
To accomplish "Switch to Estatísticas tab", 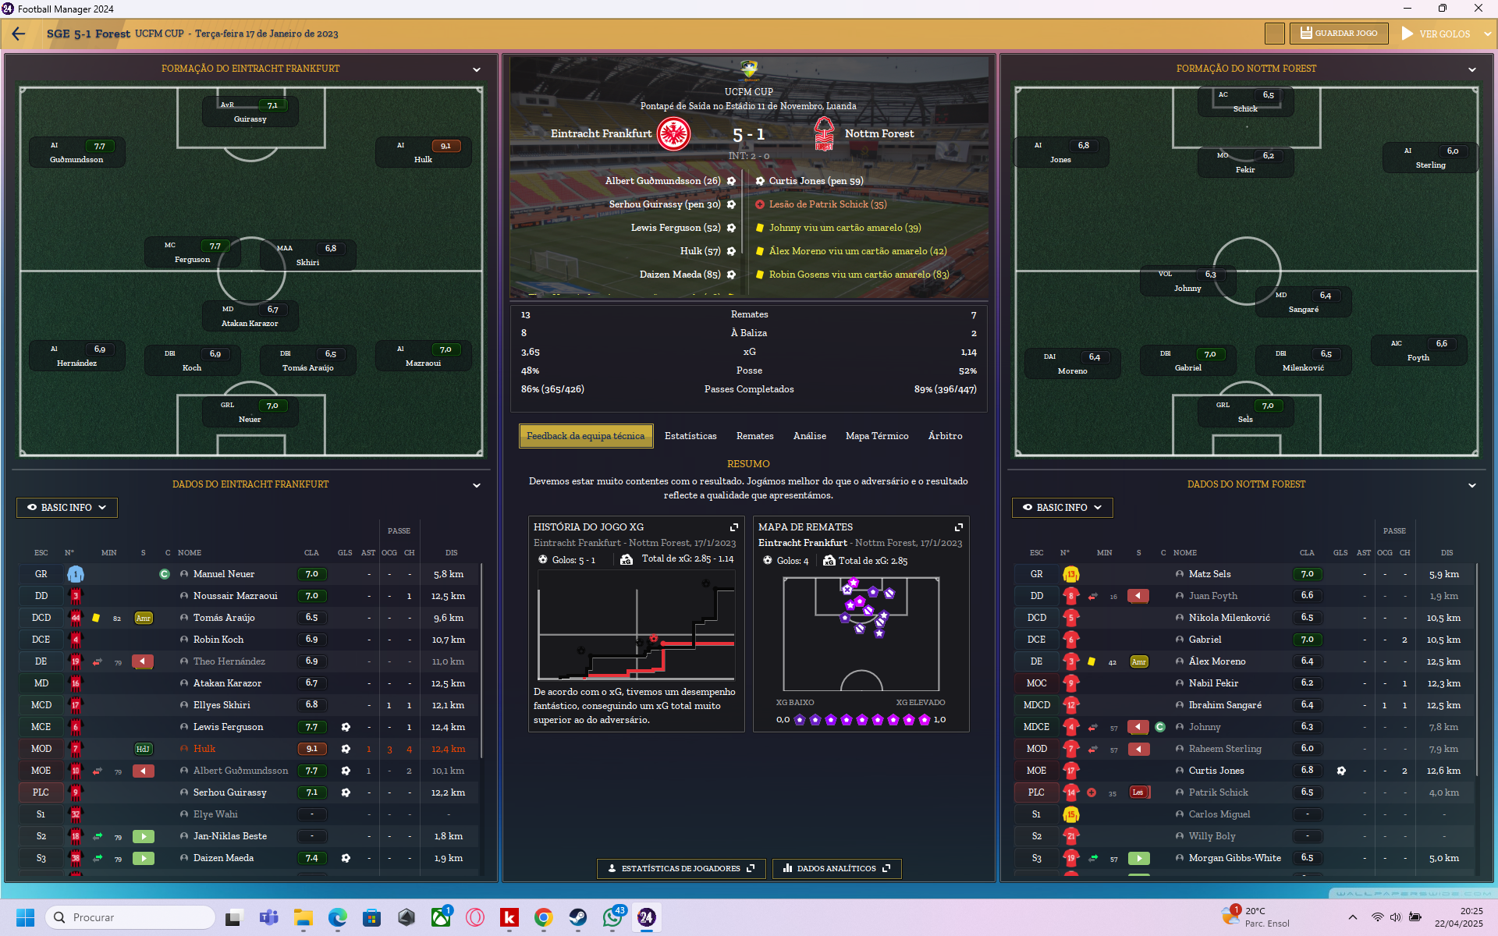I will tap(690, 436).
